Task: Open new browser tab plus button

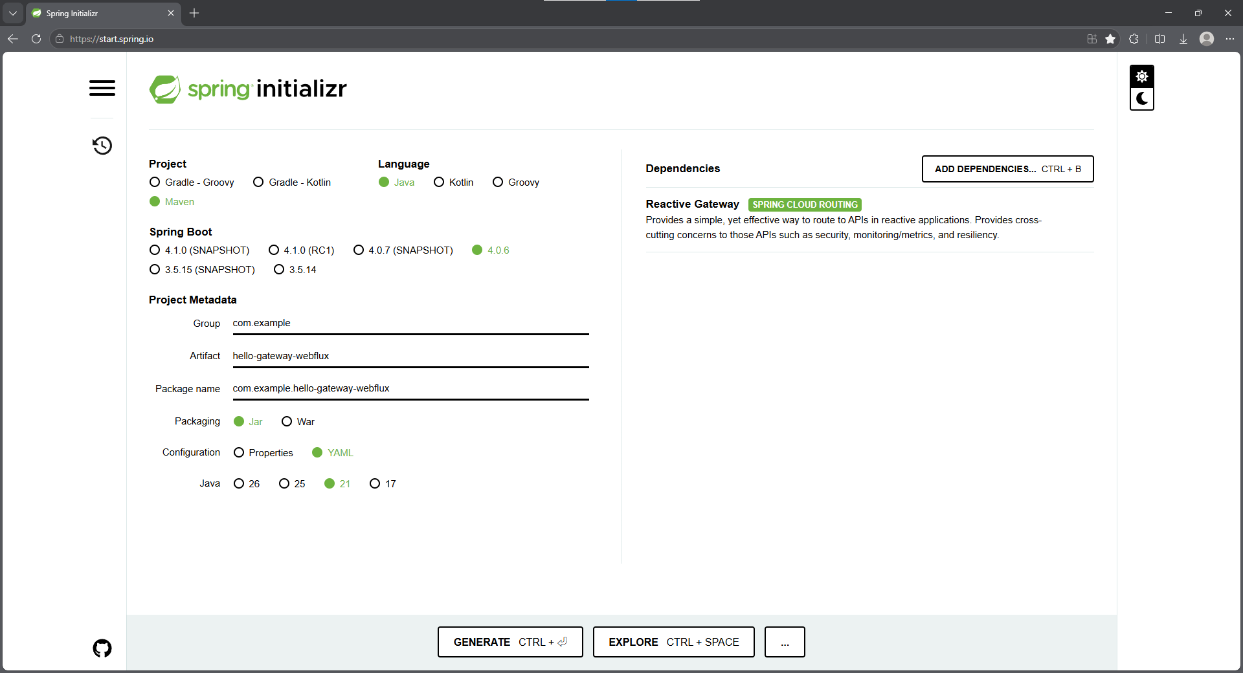Action: click(194, 13)
